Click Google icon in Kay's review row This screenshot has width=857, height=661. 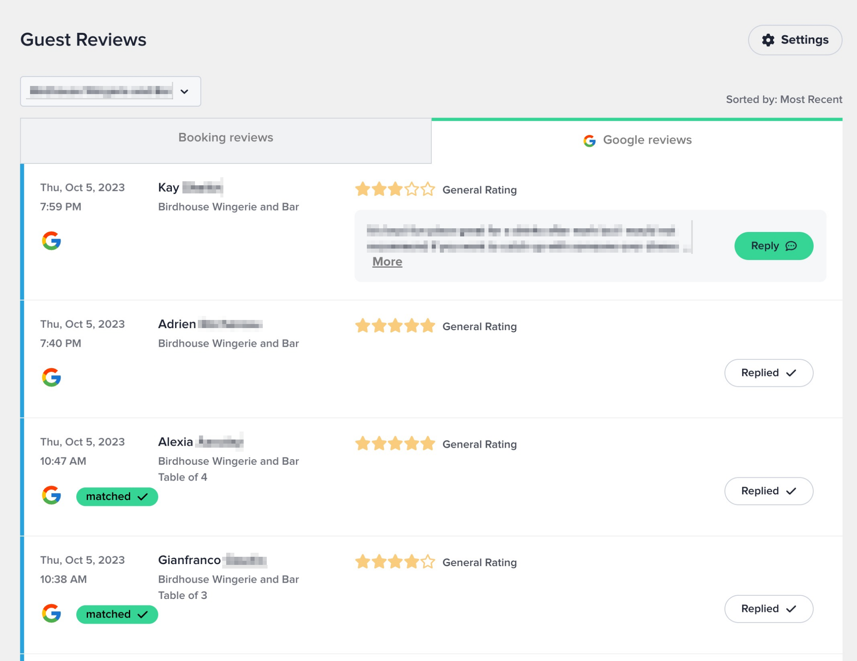51,241
